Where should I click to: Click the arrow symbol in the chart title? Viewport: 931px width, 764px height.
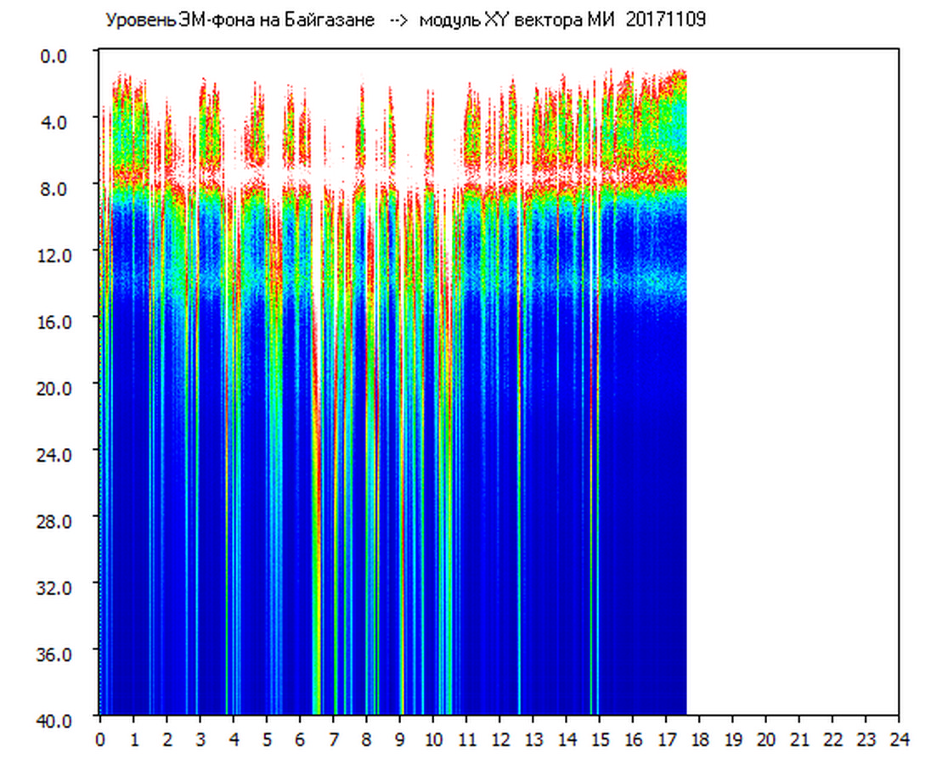[399, 20]
